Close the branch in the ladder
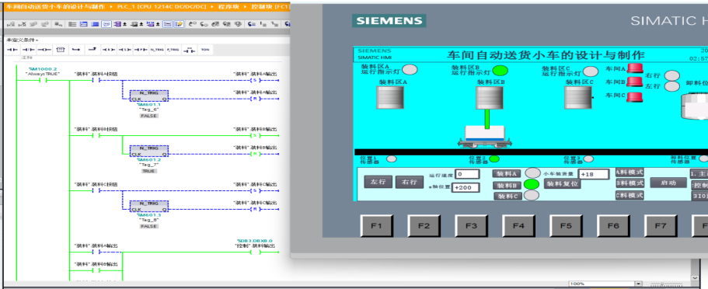The height and width of the screenshot is (289, 708). (x=92, y=50)
